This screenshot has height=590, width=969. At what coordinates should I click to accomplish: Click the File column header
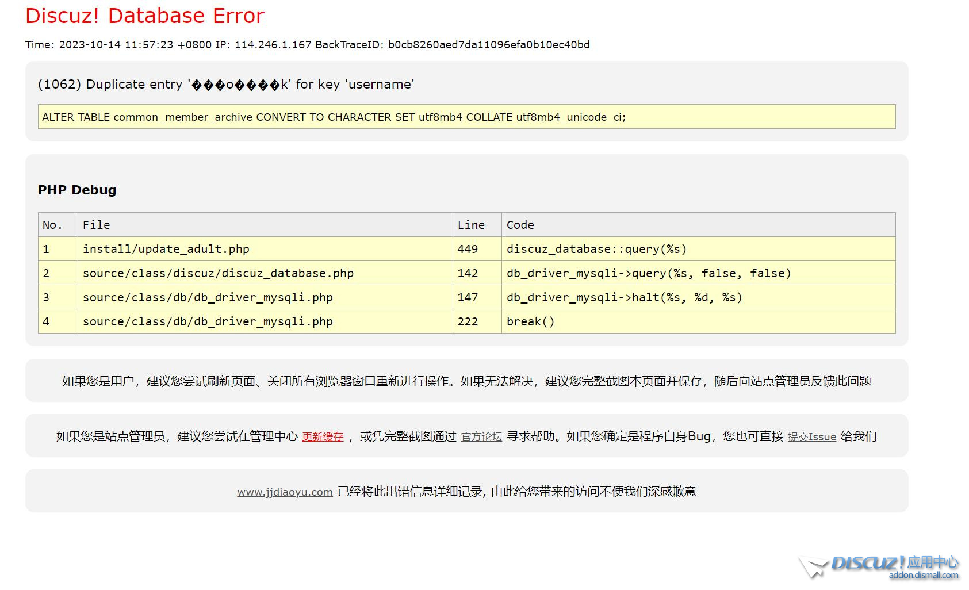265,225
